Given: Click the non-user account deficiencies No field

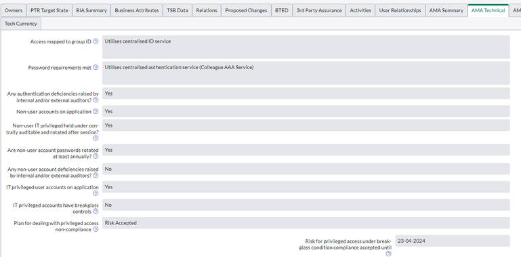Looking at the screenshot, I should tap(306, 169).
